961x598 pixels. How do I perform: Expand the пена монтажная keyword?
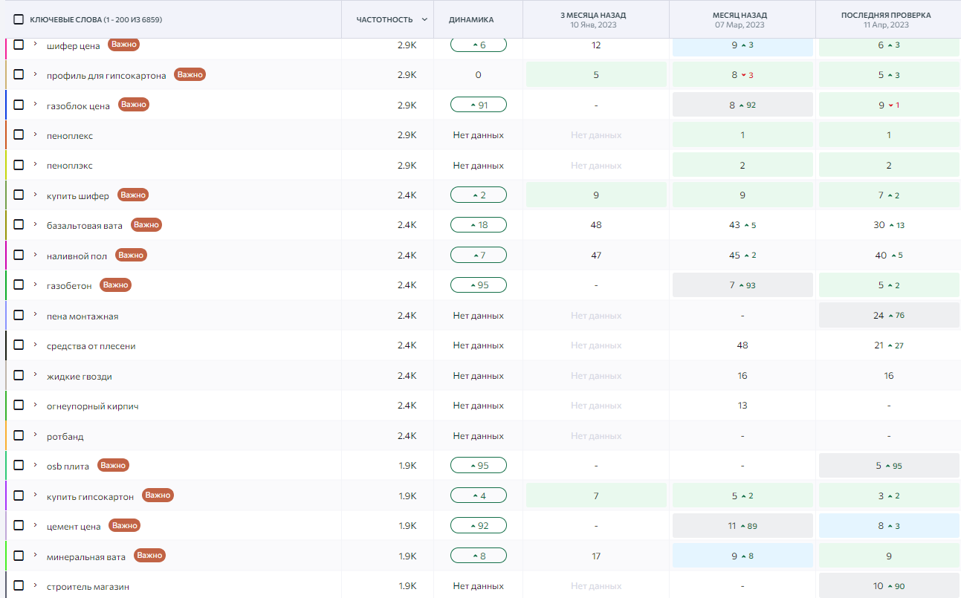pyautogui.click(x=35, y=315)
